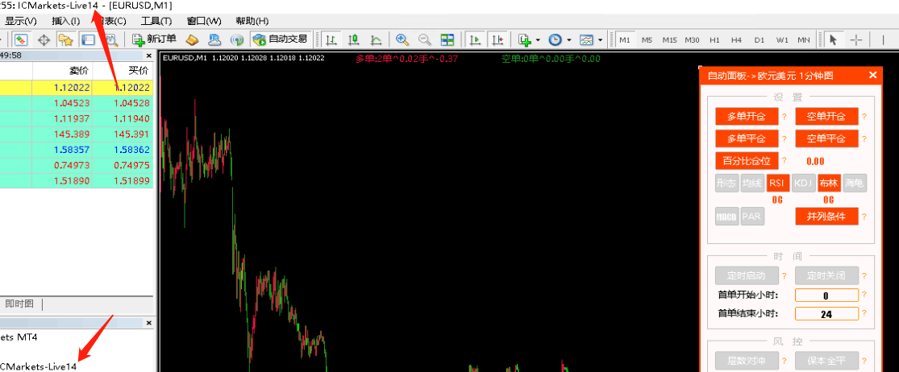This screenshot has height=372, width=899.
Task: Open the chart templates dropdown
Action: (601, 39)
